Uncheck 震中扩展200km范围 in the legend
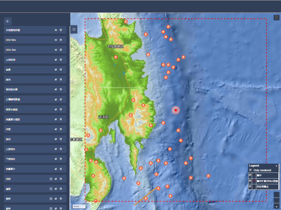This screenshot has width=281, height=210. pos(250,181)
